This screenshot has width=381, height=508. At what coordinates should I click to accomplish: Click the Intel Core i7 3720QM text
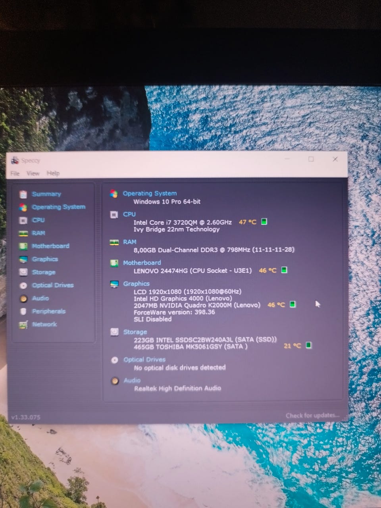click(x=183, y=222)
